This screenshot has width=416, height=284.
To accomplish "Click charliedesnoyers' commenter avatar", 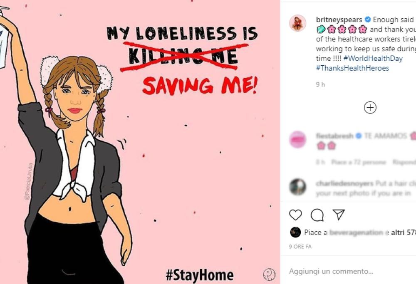I will [x=298, y=187].
